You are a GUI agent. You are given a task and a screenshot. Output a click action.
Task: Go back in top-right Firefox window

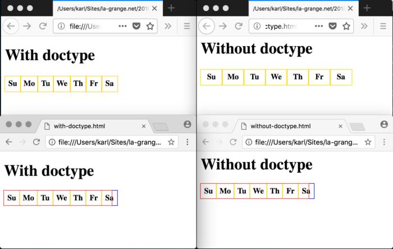(207, 26)
